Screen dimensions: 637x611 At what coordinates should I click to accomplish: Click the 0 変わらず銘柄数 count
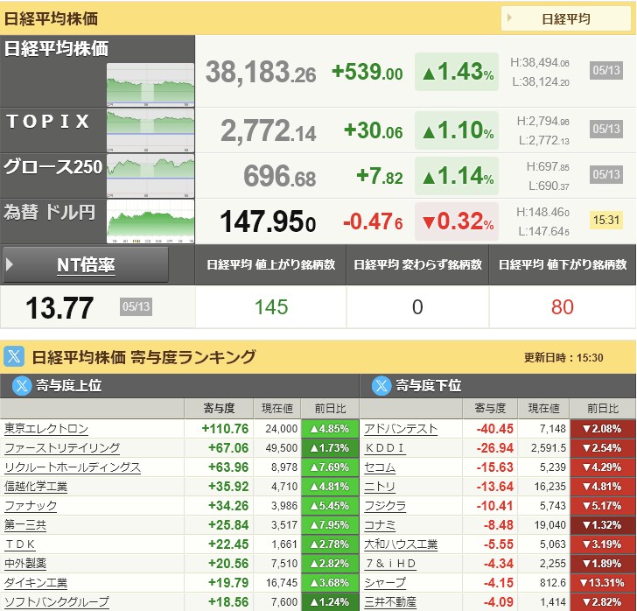point(417,307)
